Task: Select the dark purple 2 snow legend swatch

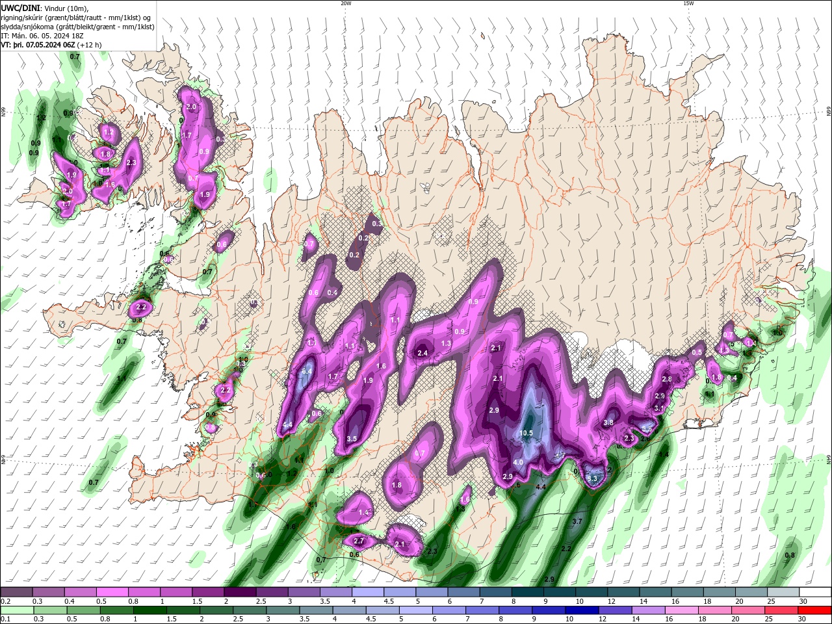Action: pos(239,592)
